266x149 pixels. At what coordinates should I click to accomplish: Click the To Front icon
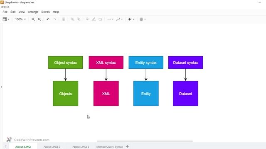[72, 19]
